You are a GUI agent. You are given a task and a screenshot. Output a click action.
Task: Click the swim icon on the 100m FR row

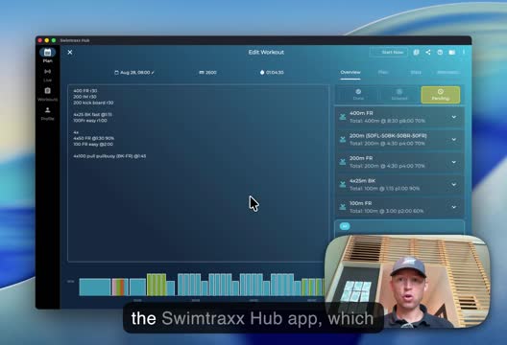(x=343, y=207)
